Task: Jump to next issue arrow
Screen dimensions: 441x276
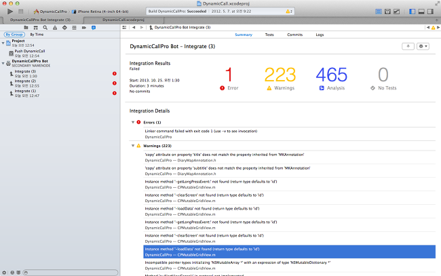Action: [438, 28]
